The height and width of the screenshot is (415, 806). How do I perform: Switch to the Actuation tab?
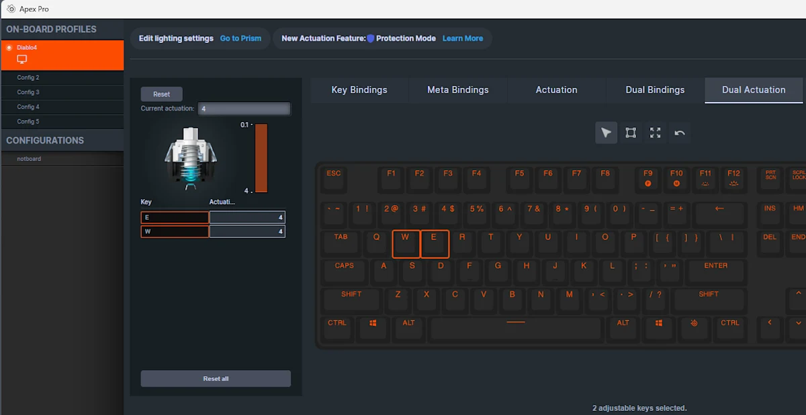click(556, 89)
